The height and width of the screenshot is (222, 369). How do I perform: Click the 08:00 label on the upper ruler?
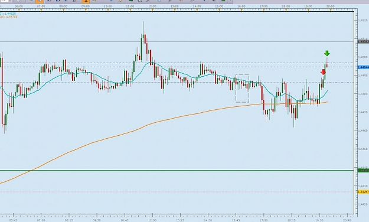tap(63, 6)
